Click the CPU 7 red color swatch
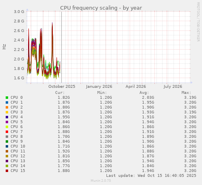This screenshot has width=202, height=185. coord(7,132)
